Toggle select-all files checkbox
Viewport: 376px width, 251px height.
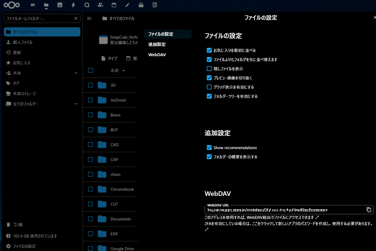(x=90, y=70)
